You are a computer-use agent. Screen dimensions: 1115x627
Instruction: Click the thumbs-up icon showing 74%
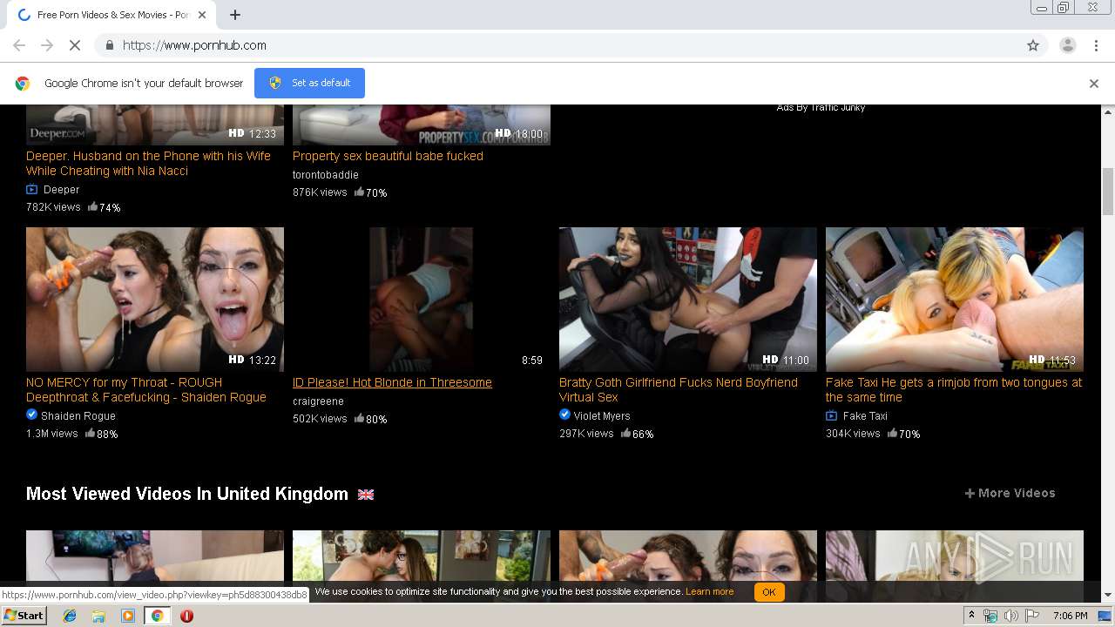(x=92, y=206)
